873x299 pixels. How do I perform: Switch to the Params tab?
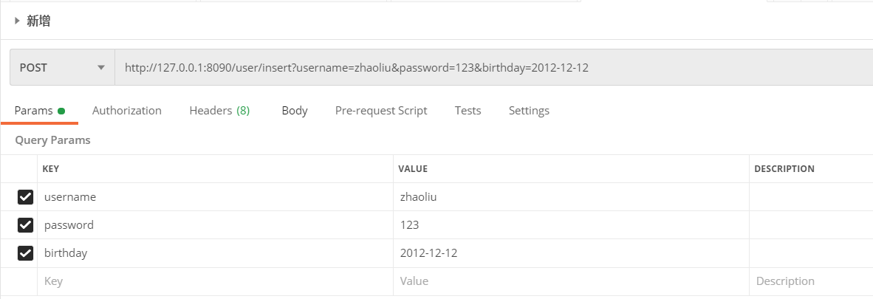(x=34, y=111)
